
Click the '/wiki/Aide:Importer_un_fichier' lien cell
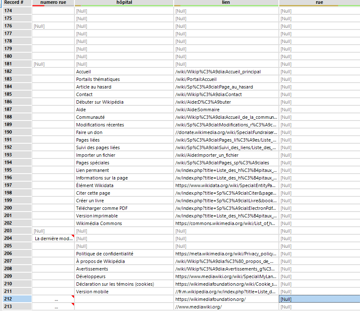click(226, 155)
